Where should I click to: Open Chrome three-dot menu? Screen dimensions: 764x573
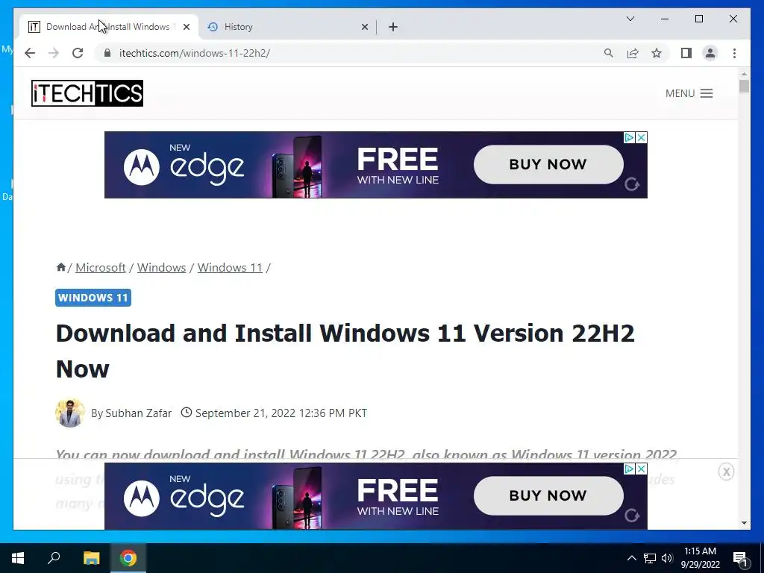click(x=734, y=53)
